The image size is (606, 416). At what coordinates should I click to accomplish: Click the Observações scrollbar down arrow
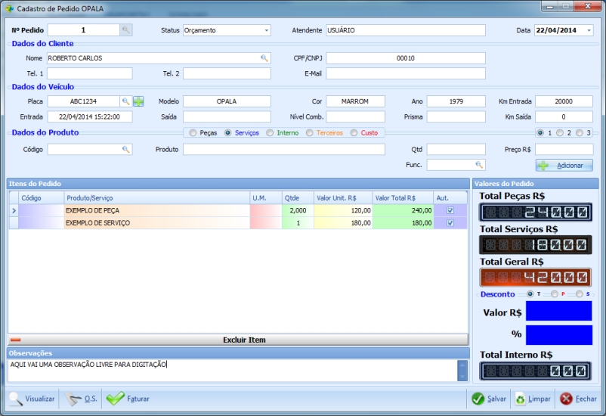(462, 376)
